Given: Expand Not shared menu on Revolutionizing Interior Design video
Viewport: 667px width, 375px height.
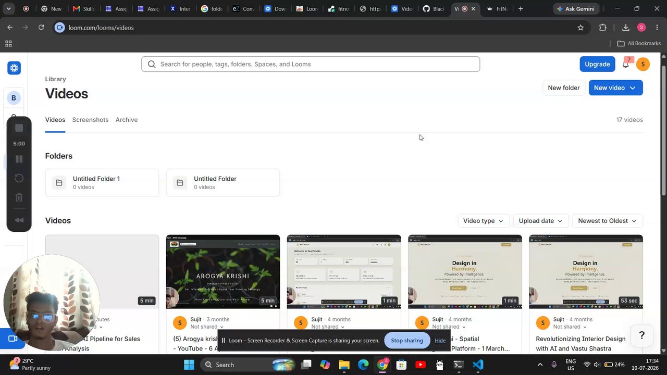Looking at the screenshot, I should [x=570, y=327].
